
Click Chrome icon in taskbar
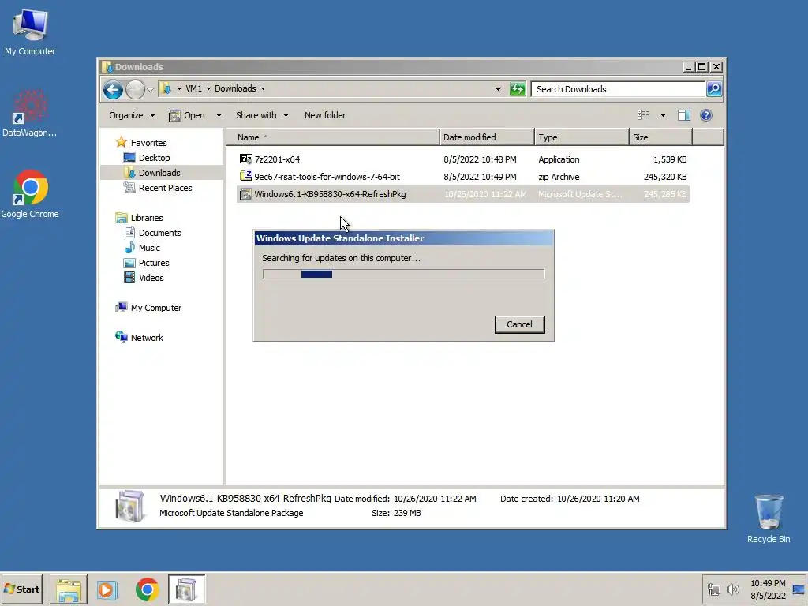point(147,589)
